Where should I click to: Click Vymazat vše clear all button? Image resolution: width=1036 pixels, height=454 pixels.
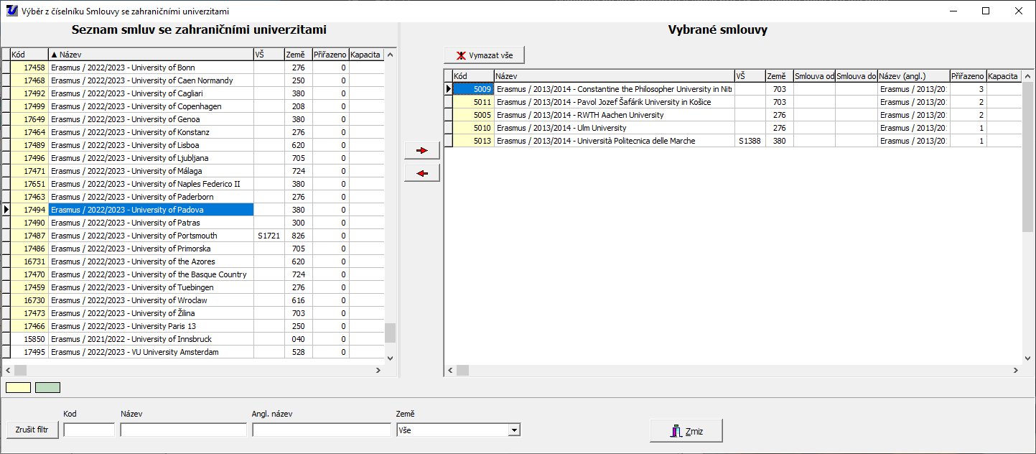coord(484,55)
